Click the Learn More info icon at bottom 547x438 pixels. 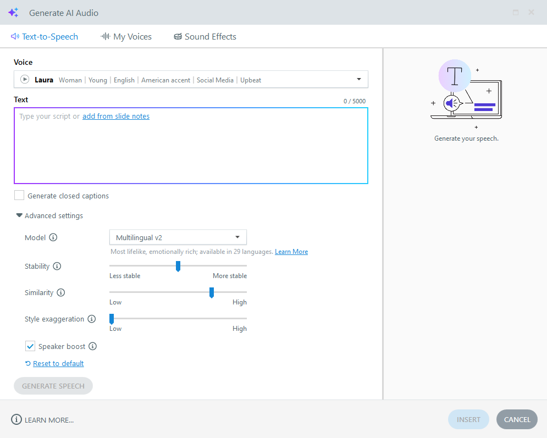[x=16, y=420]
